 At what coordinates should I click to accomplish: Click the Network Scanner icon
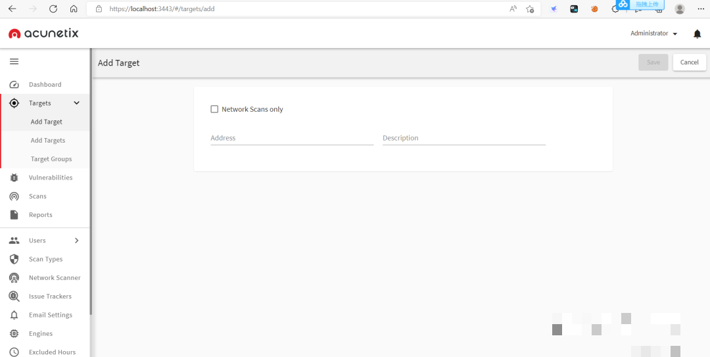point(14,277)
